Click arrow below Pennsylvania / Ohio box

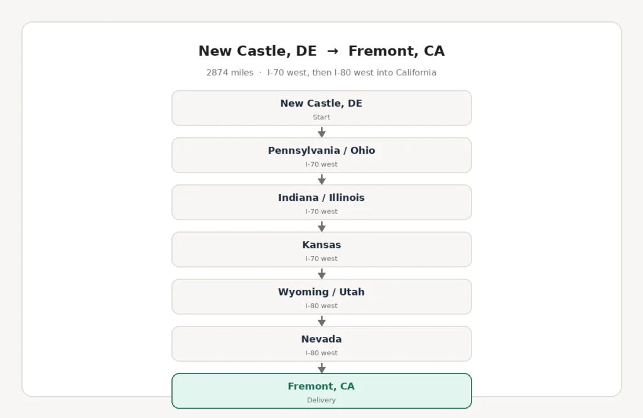tap(321, 179)
